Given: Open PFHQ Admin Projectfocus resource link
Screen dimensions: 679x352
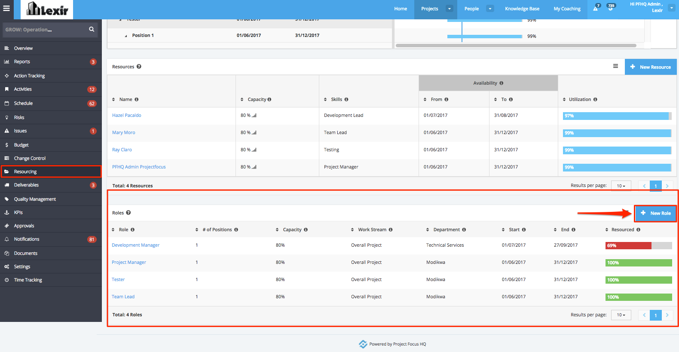Looking at the screenshot, I should (139, 167).
